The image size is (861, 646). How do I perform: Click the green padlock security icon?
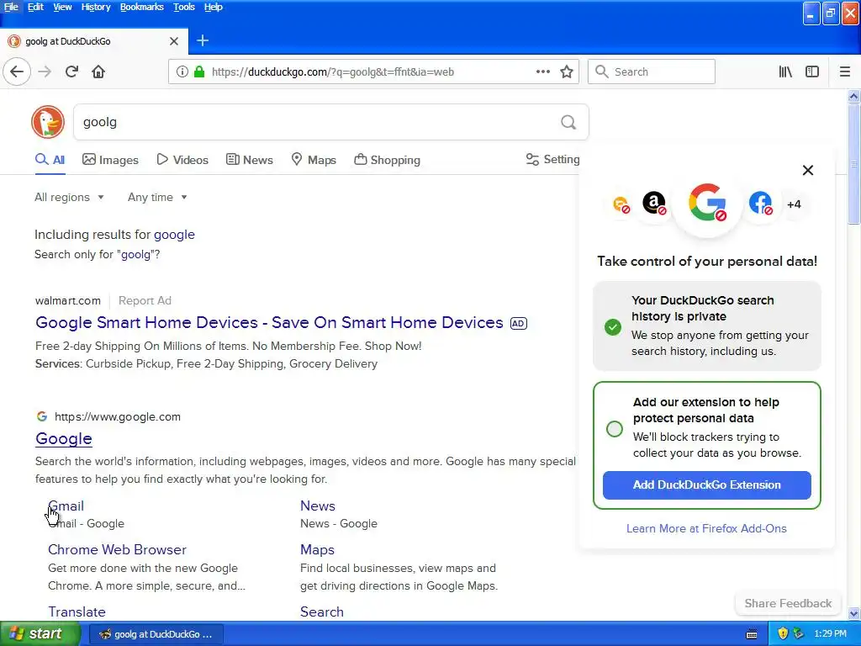coord(199,72)
